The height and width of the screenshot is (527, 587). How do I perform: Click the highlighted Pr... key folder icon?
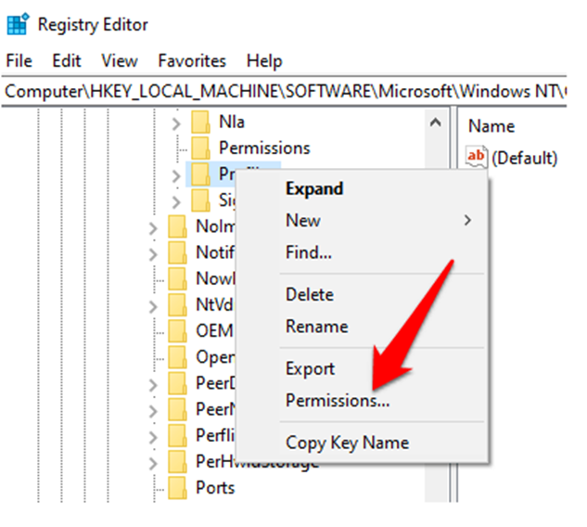click(200, 174)
